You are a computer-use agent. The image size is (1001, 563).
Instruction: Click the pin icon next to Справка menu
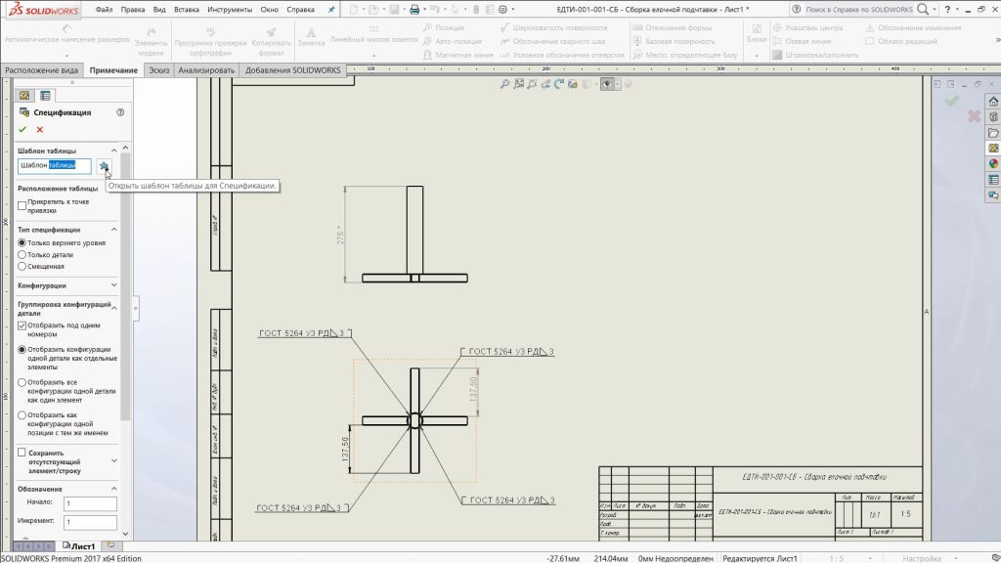point(331,10)
